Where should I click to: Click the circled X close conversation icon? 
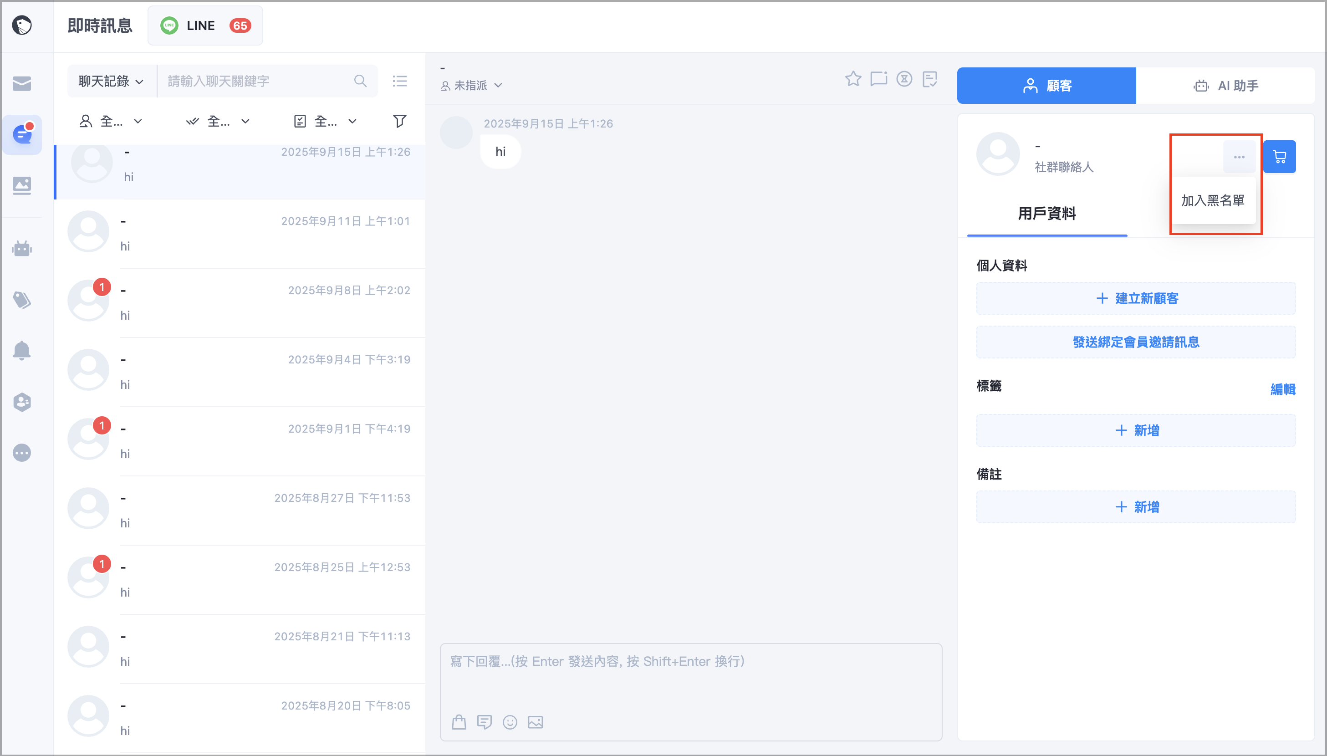[904, 79]
